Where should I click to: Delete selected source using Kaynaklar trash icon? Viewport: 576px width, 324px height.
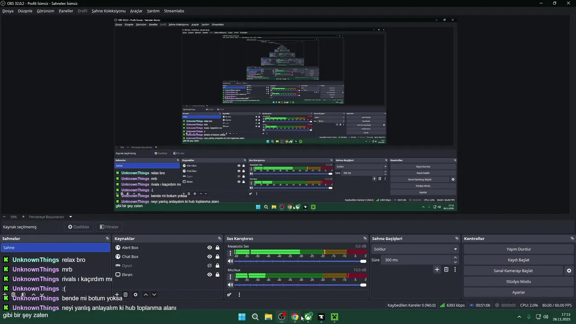(126, 295)
